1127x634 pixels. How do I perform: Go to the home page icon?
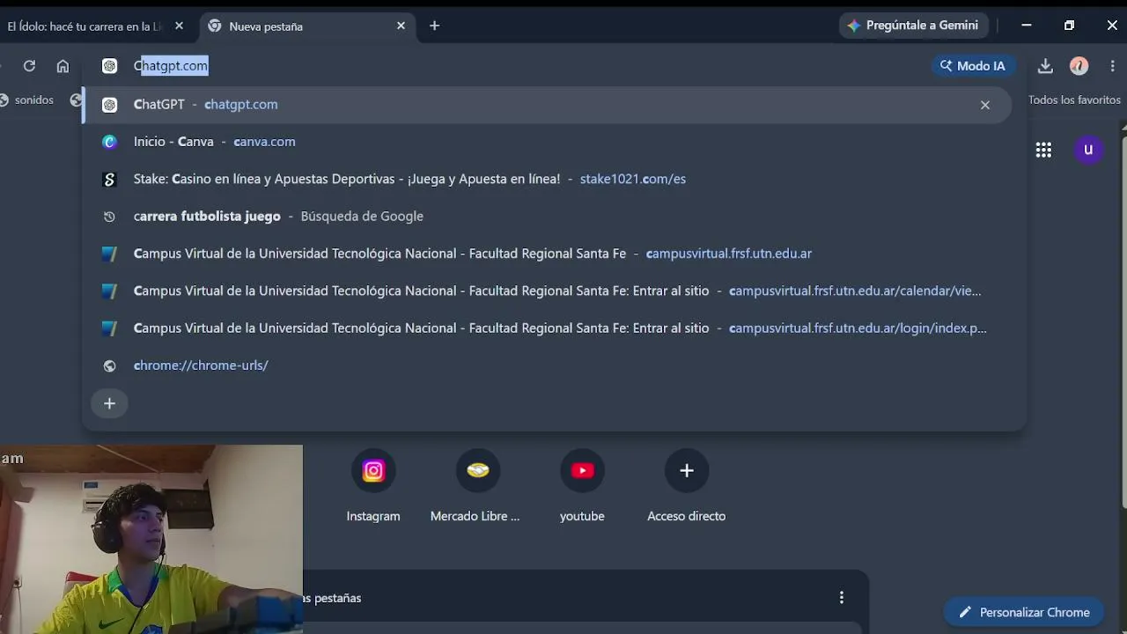[63, 66]
